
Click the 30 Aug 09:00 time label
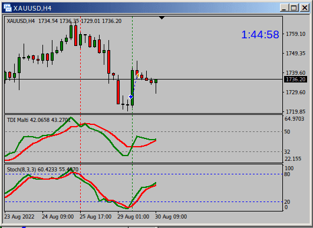(171, 217)
